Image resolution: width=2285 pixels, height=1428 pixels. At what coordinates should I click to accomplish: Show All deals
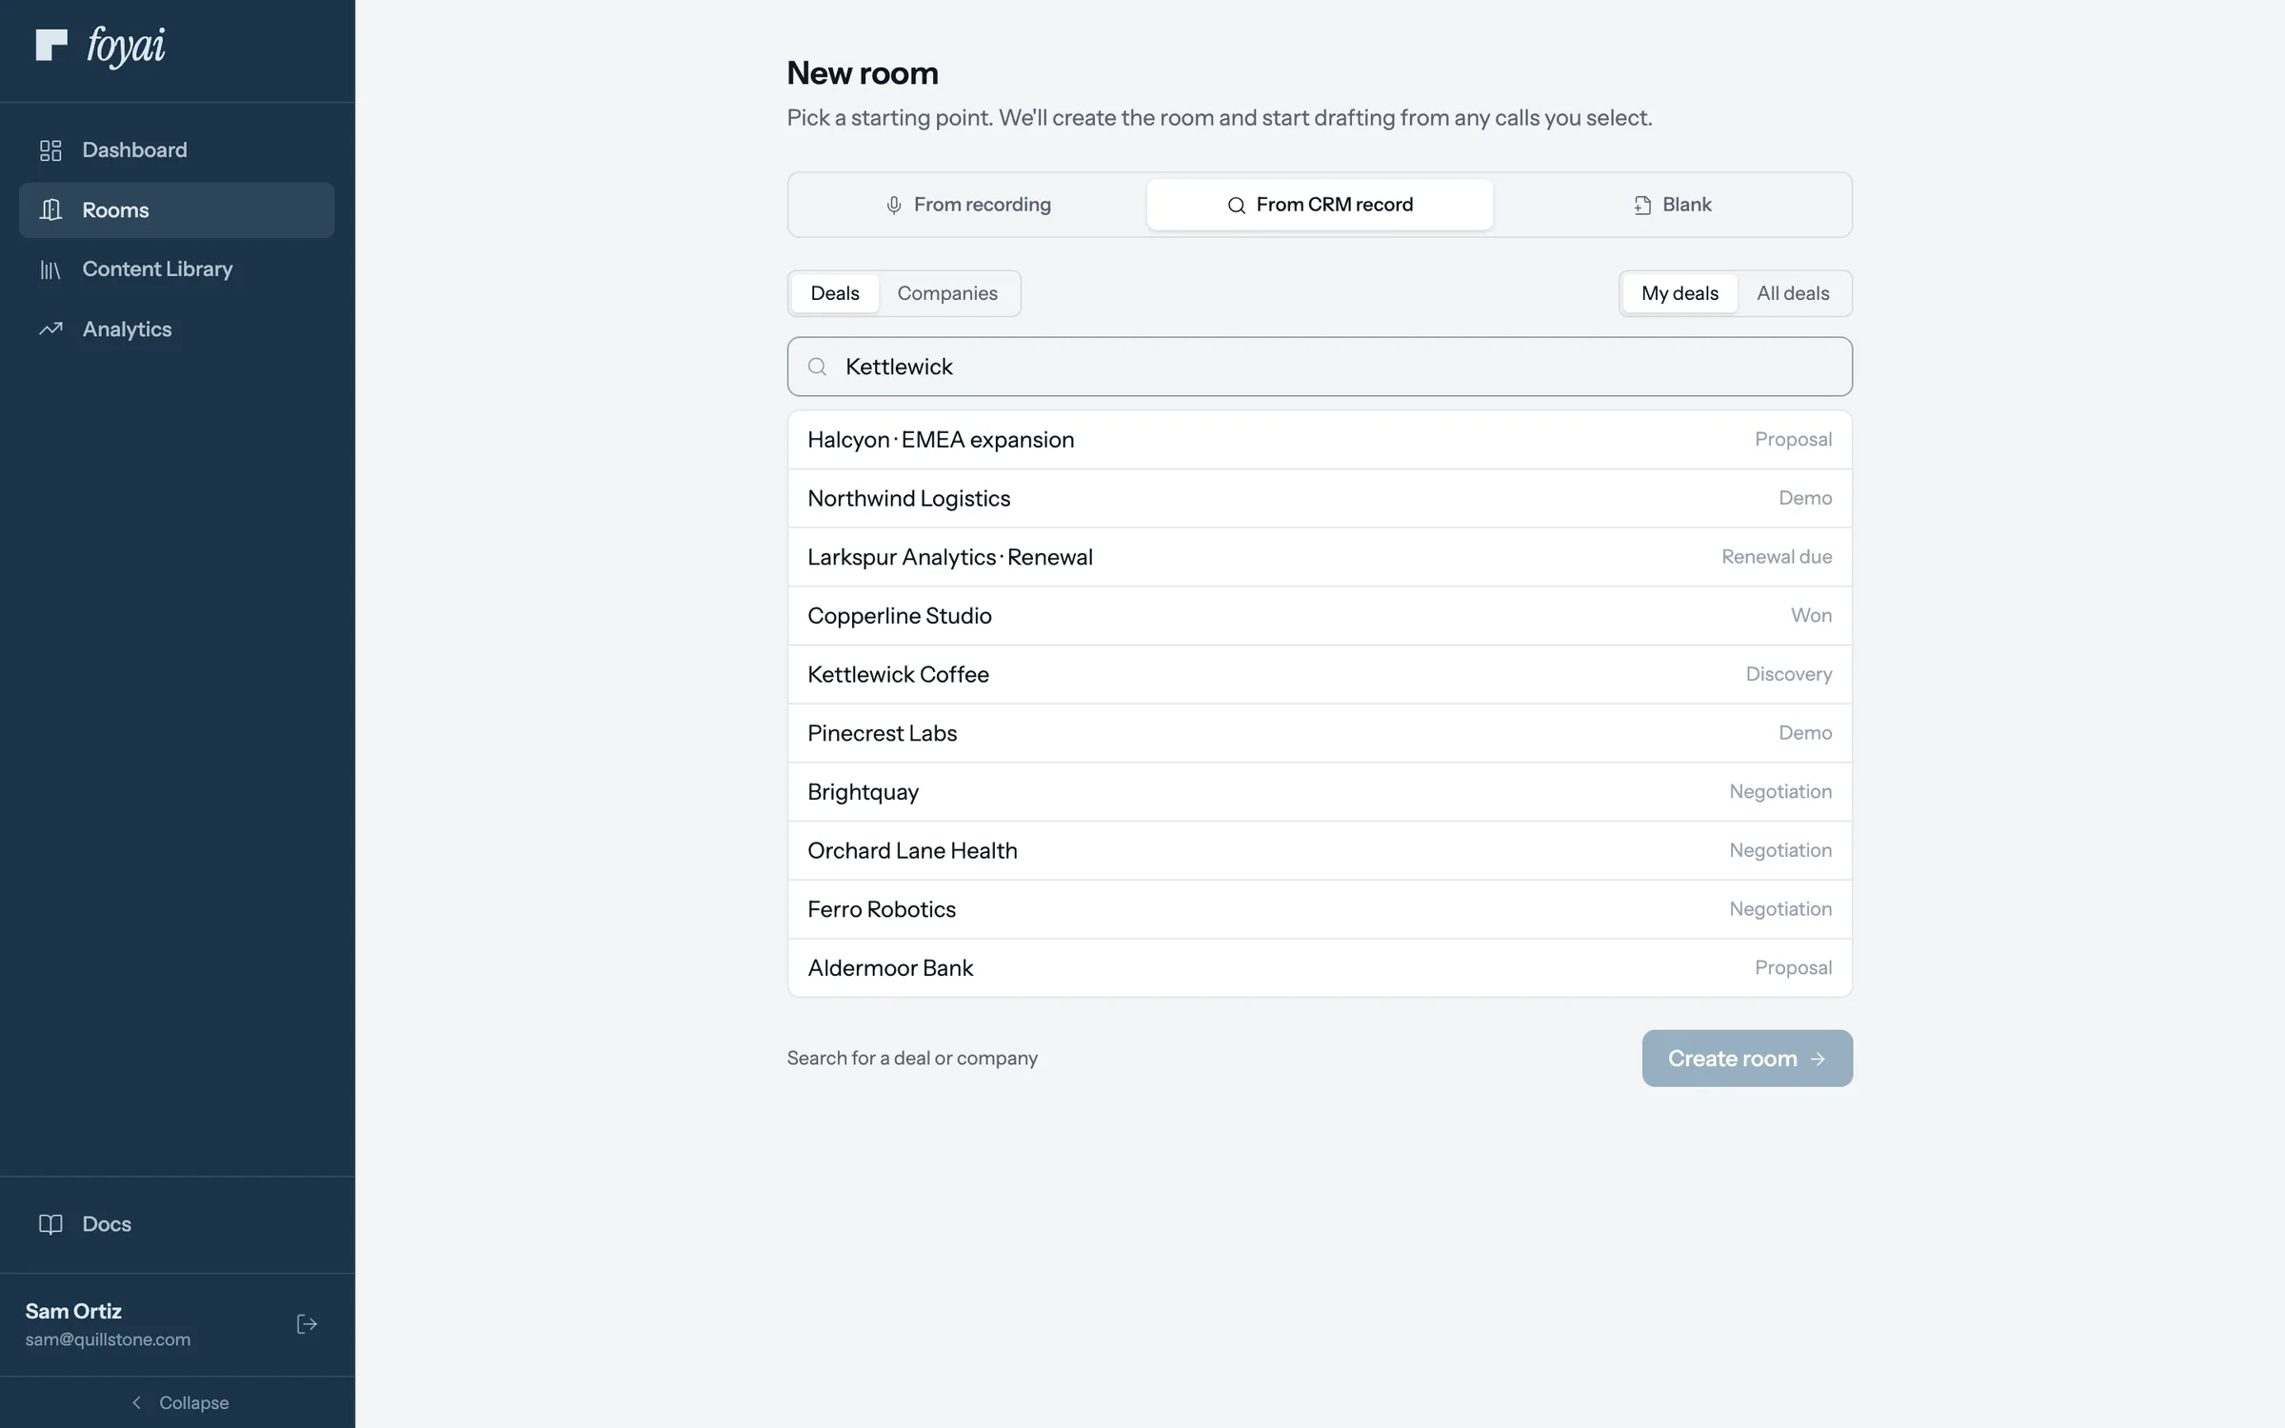(1793, 293)
